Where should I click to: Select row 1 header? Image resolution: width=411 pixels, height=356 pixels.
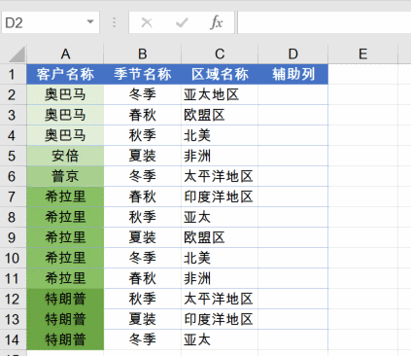click(13, 74)
